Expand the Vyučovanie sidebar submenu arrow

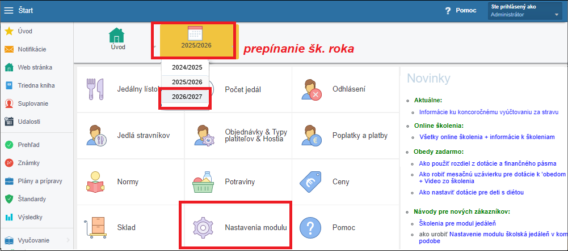point(69,240)
